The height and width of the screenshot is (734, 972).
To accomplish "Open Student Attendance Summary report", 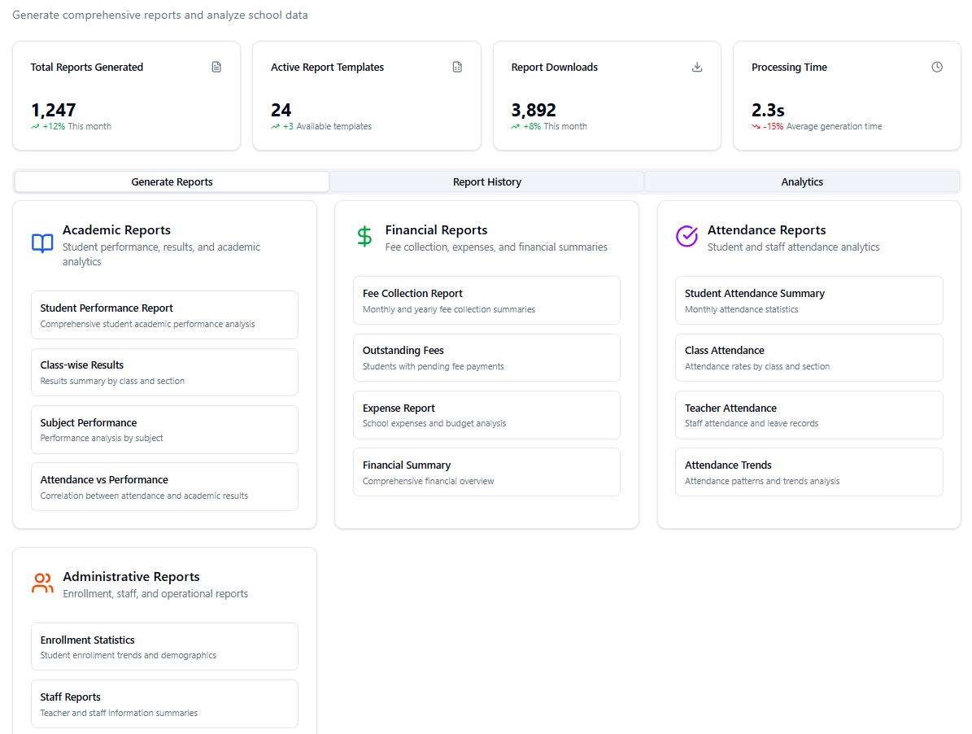I will (x=809, y=300).
